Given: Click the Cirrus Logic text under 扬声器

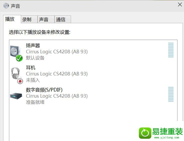Looking at the screenshot, I should coord(57,51).
